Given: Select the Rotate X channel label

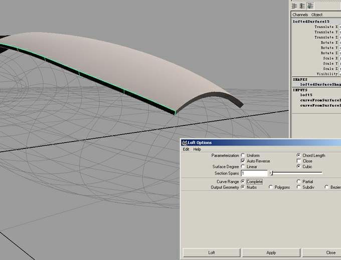Looking at the screenshot, I should point(329,43).
